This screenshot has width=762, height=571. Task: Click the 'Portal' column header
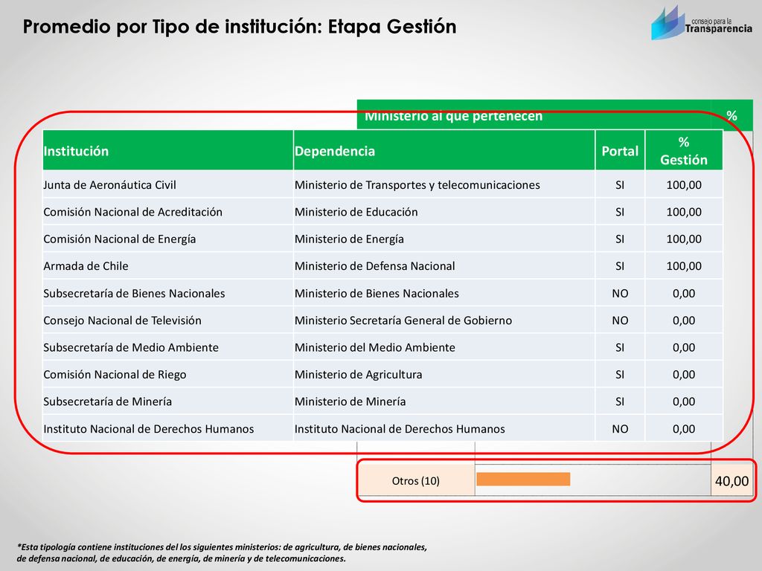[x=620, y=150]
